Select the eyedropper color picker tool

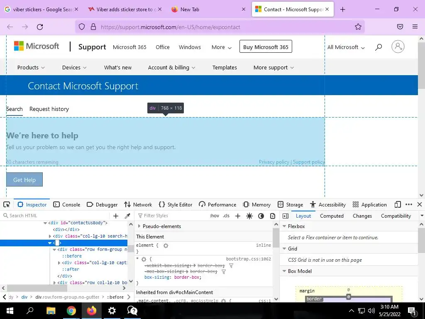click(x=127, y=216)
